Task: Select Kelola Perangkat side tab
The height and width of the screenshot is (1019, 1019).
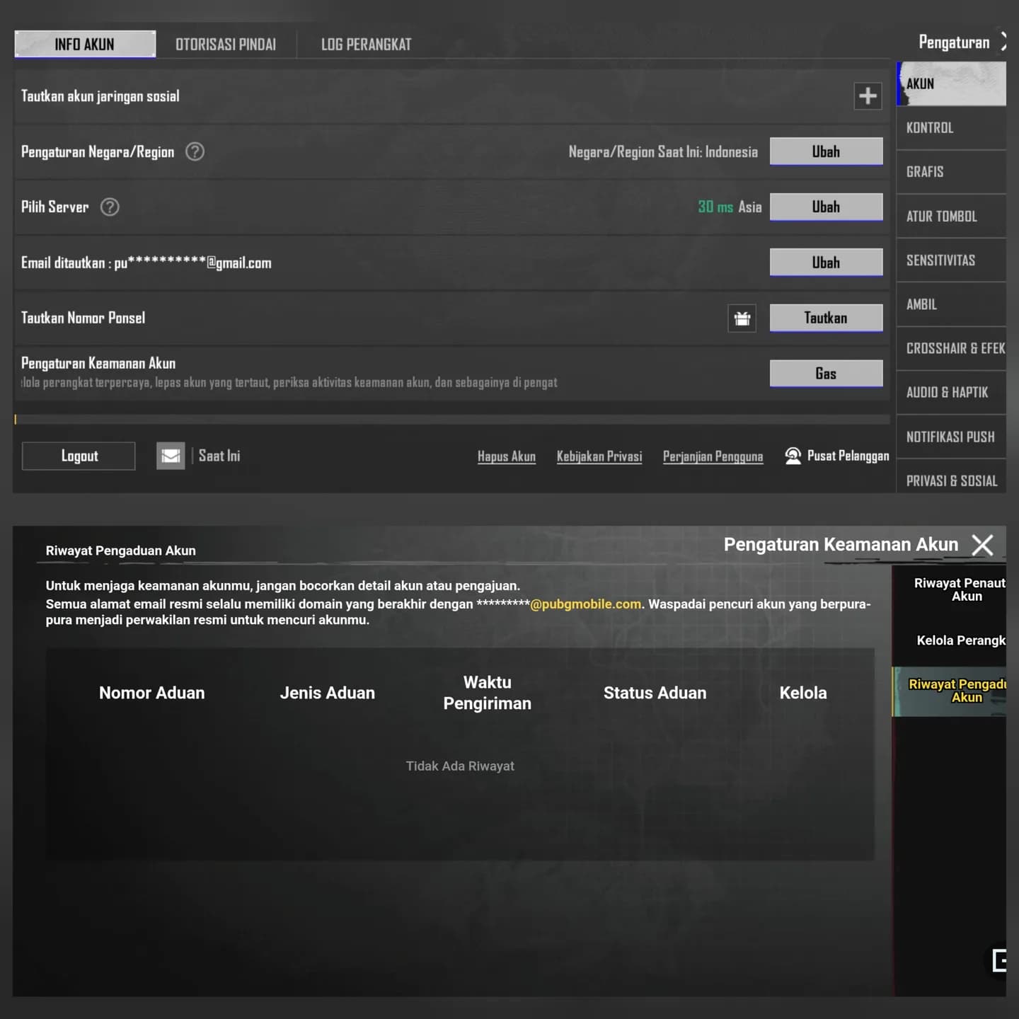Action: (950, 640)
